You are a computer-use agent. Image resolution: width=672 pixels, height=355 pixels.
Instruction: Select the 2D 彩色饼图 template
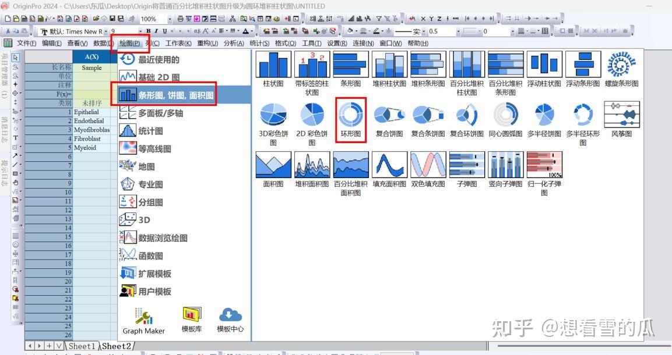pyautogui.click(x=312, y=123)
